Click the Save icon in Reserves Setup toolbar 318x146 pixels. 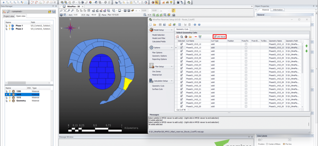(160, 25)
